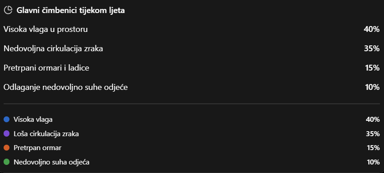Click the 40% value for Visoka vlaga u prostoru

[x=371, y=29]
